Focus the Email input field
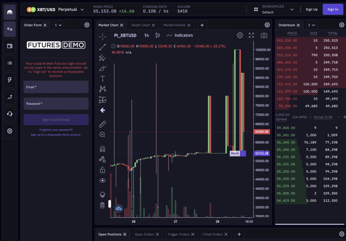Screen dimensions: 346x241 [x=56, y=87]
